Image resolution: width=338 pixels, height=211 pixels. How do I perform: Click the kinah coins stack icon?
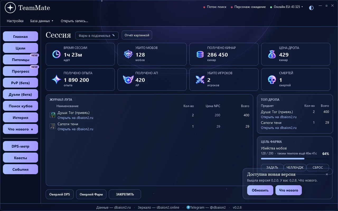point(200,54)
